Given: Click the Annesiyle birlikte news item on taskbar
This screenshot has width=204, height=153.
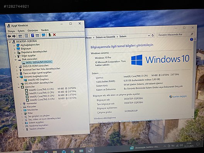Looking at the screenshot, I should click(x=145, y=148).
